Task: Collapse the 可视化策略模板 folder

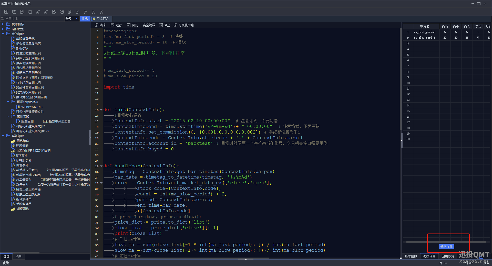Action: (8, 102)
